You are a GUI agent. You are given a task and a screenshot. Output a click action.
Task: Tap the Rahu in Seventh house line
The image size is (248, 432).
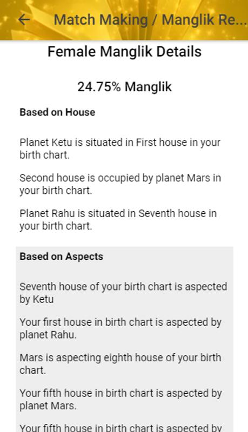pos(118,220)
